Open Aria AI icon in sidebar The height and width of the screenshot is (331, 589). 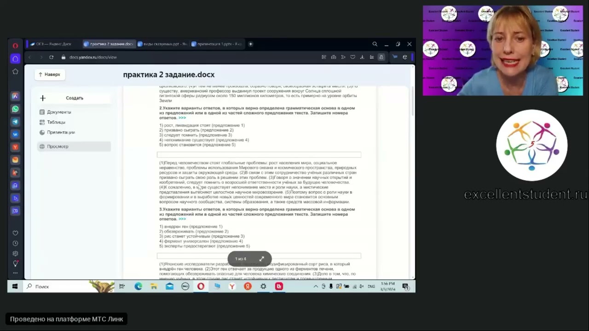tap(15, 96)
